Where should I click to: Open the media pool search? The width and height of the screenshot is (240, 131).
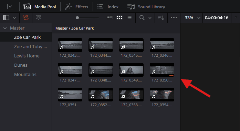[x=142, y=18]
